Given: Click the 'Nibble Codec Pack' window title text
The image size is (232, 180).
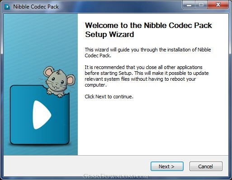Looking at the screenshot, I should coord(36,7).
